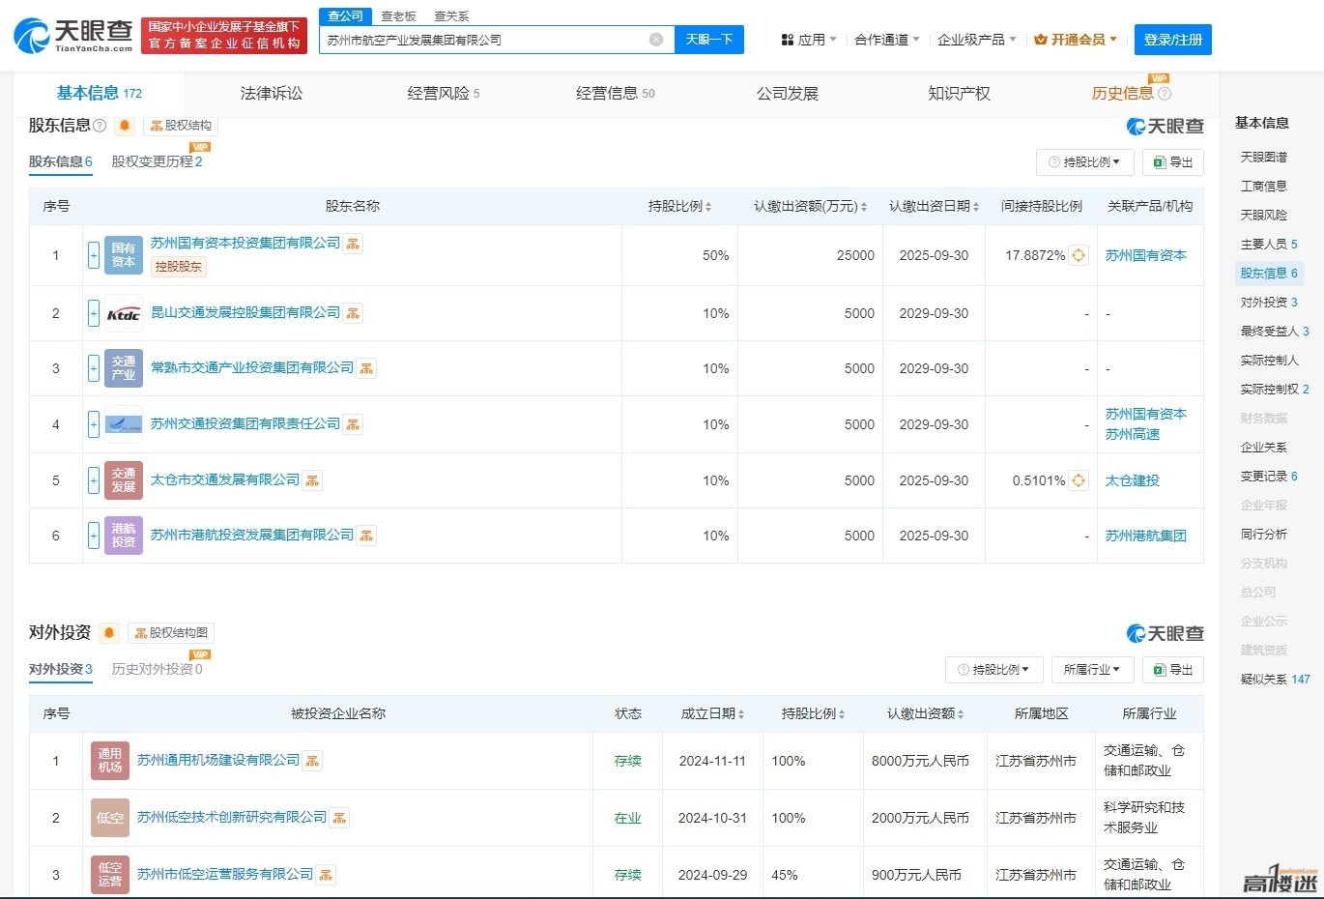Screen dimensions: 1324x899
Task: Open equity structure icon next to 太仓市交通发展有限公司
Action: 313,480
